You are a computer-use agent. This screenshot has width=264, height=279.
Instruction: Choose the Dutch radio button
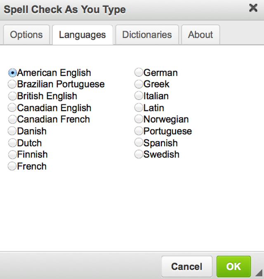(x=12, y=143)
